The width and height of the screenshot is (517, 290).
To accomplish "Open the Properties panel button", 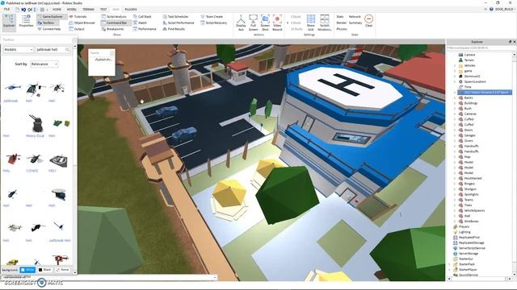I will [x=26, y=22].
